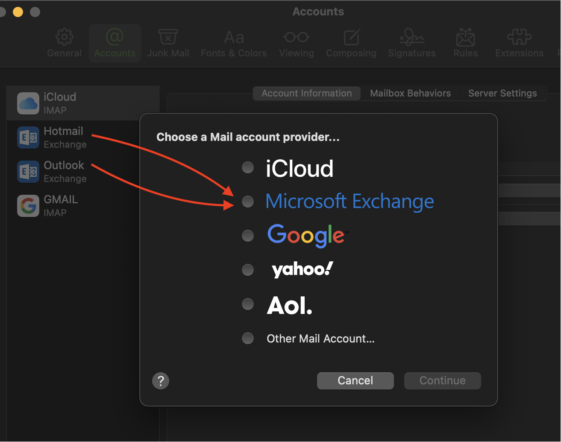Cancel the account provider dialog

[x=355, y=381]
